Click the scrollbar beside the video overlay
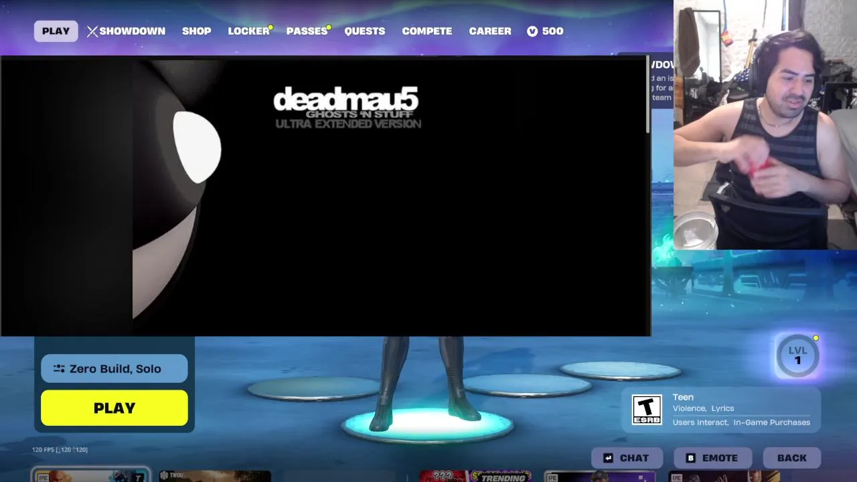This screenshot has height=482, width=857. (647, 95)
